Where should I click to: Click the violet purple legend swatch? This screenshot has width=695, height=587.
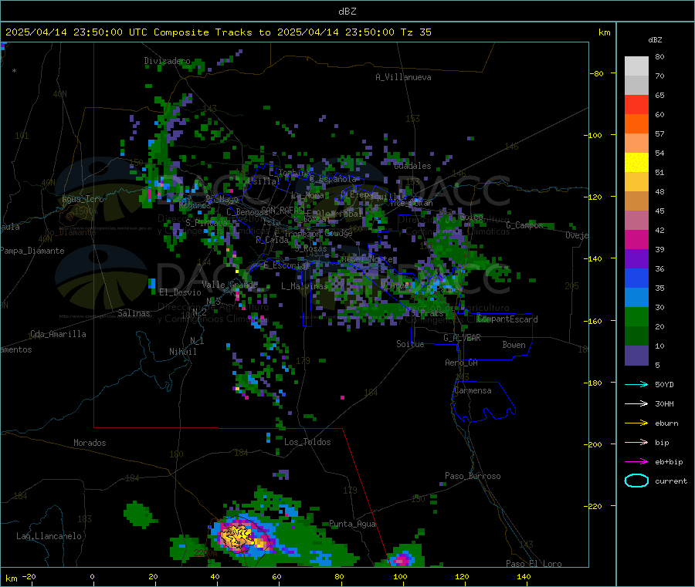636,259
